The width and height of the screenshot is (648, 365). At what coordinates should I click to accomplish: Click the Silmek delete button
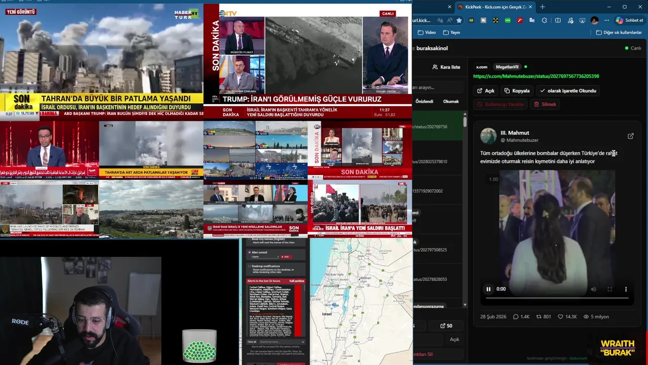pos(545,104)
